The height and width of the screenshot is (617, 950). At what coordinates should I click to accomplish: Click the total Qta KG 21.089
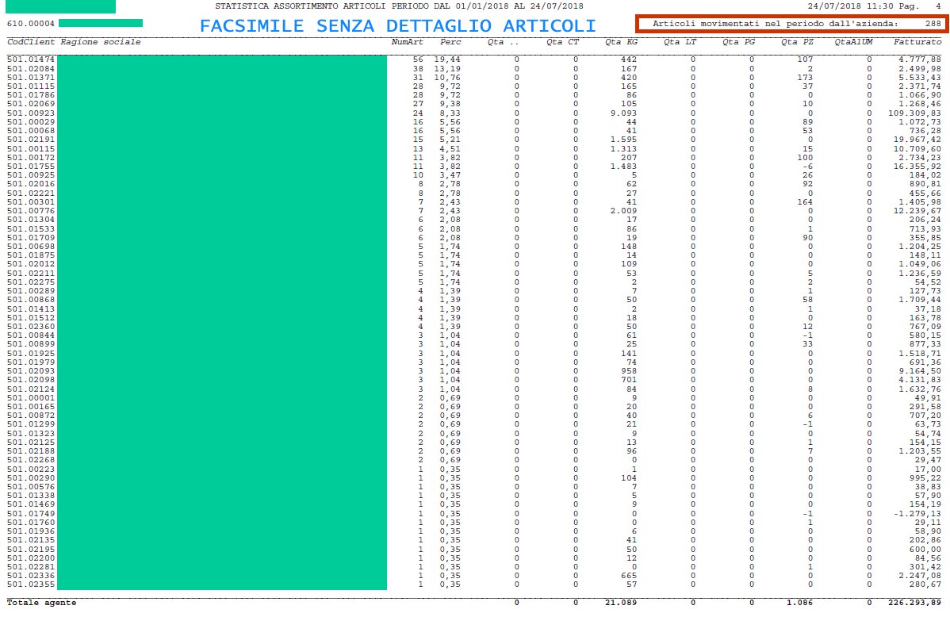(622, 603)
